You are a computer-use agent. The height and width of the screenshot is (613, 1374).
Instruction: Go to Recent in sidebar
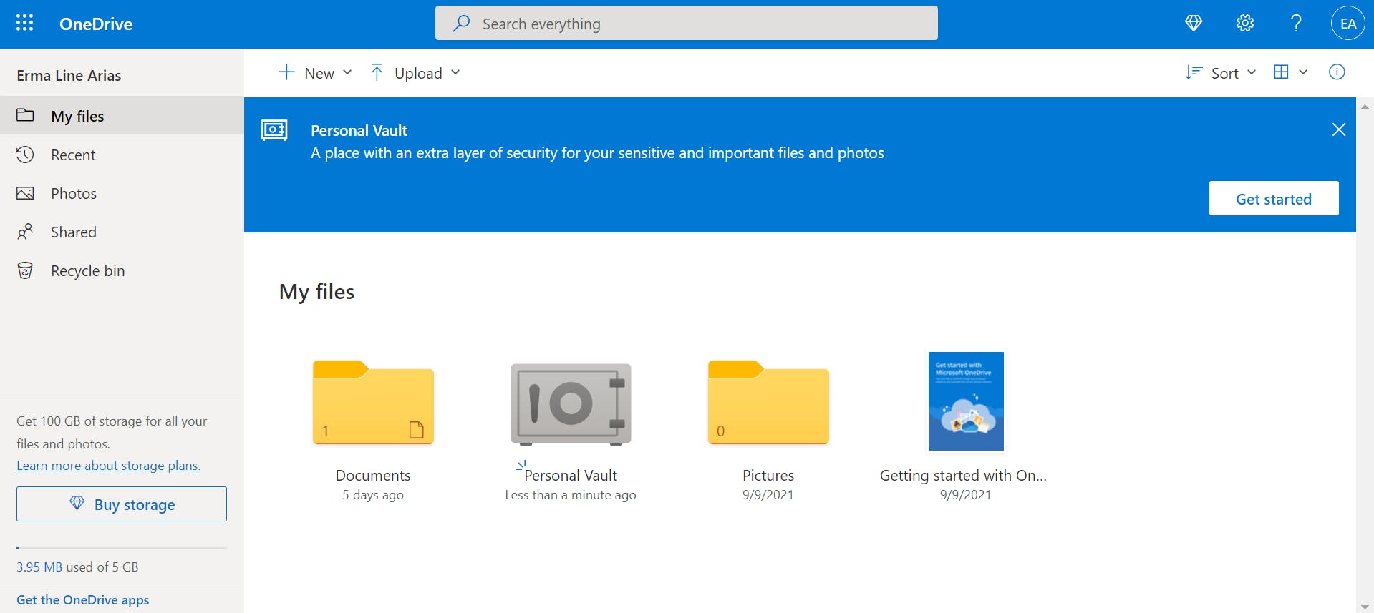coord(122,155)
